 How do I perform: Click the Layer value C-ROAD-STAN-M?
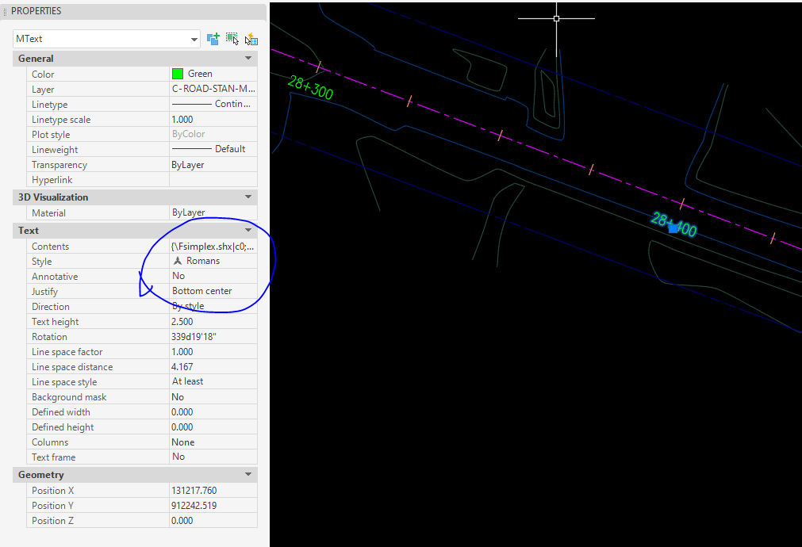(x=213, y=89)
